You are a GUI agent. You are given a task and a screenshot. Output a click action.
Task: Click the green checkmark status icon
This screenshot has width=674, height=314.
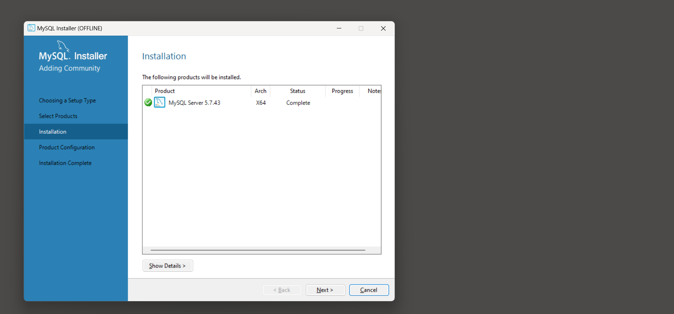click(148, 102)
